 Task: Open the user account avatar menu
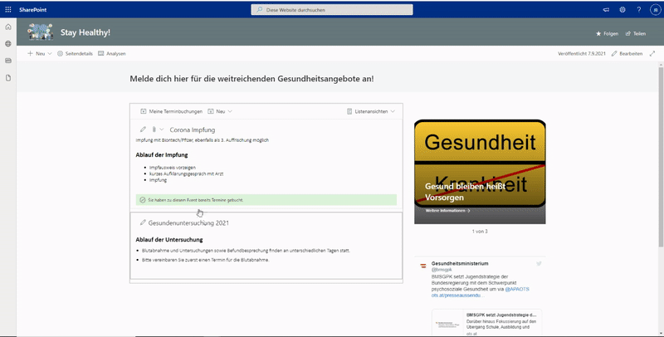click(655, 9)
